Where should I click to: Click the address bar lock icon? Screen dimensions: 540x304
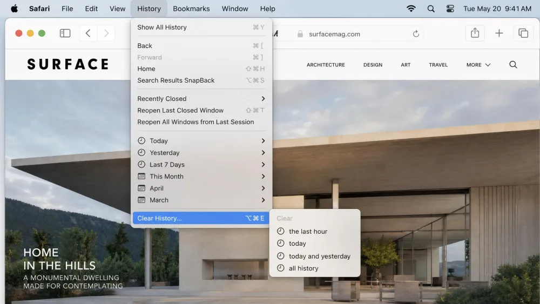pyautogui.click(x=300, y=33)
